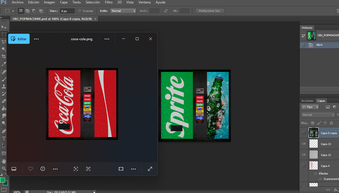Select the Clone Stamp tool
Screen dimensions: 339x193
[4, 87]
